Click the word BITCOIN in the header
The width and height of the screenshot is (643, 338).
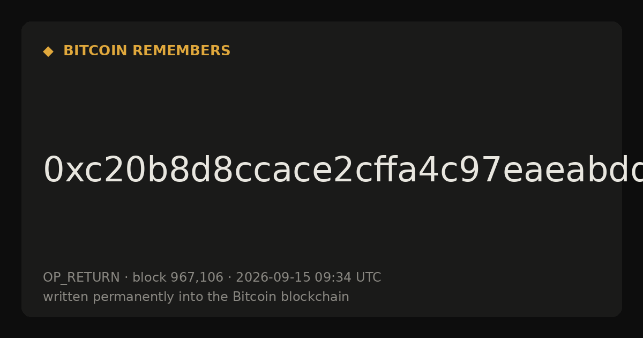[x=96, y=51]
